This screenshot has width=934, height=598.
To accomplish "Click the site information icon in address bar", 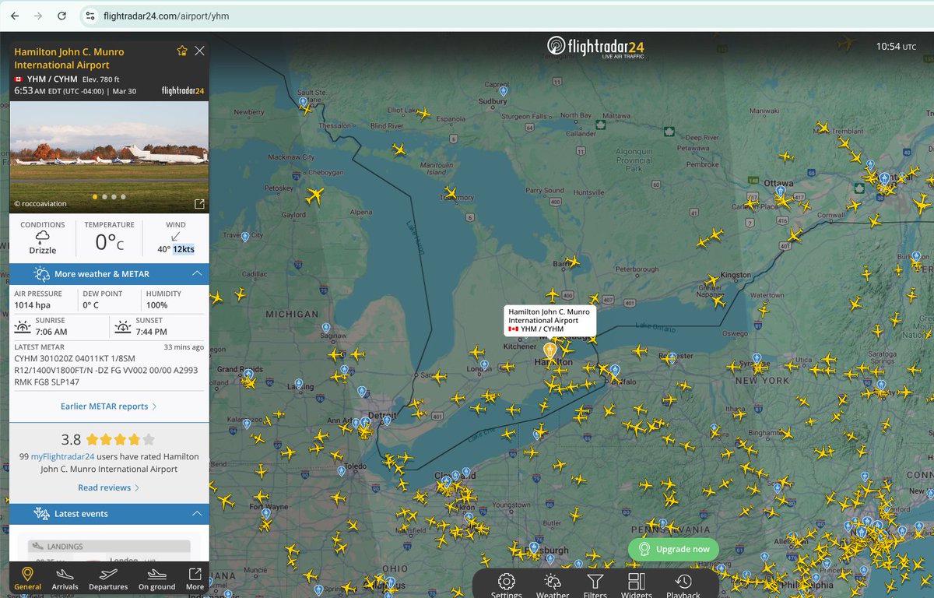I will click(90, 16).
